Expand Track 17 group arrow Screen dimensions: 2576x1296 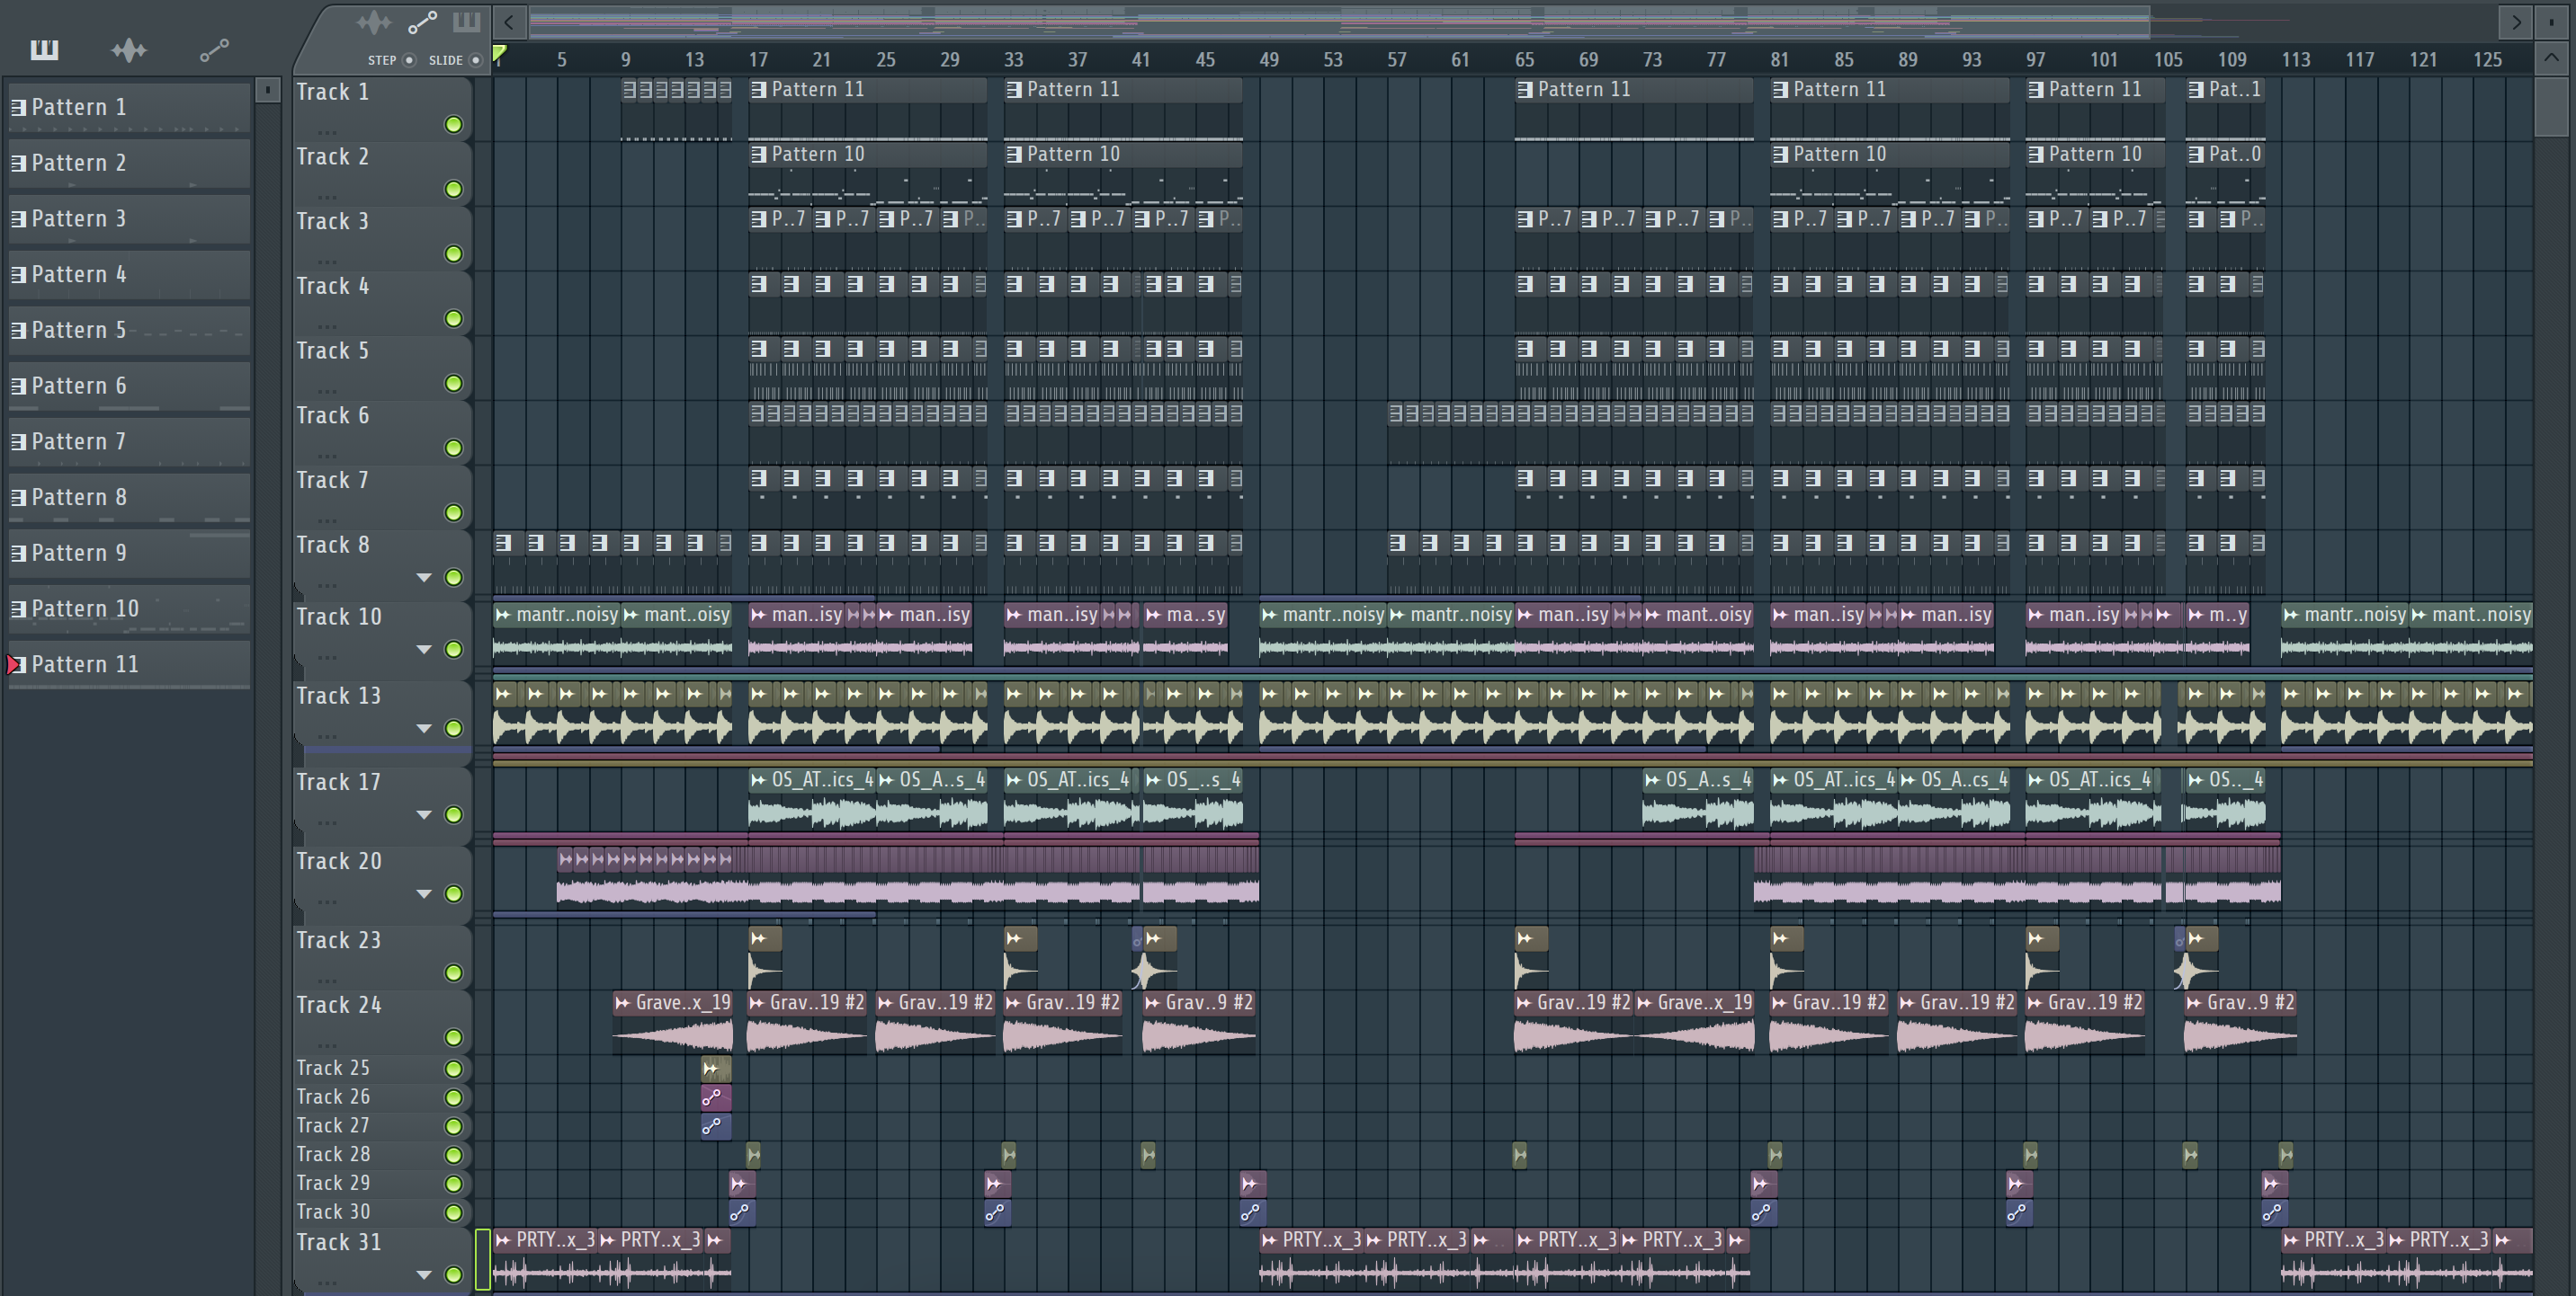pos(424,814)
